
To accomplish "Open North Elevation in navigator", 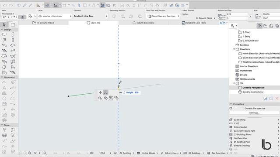I will [x=259, y=53].
